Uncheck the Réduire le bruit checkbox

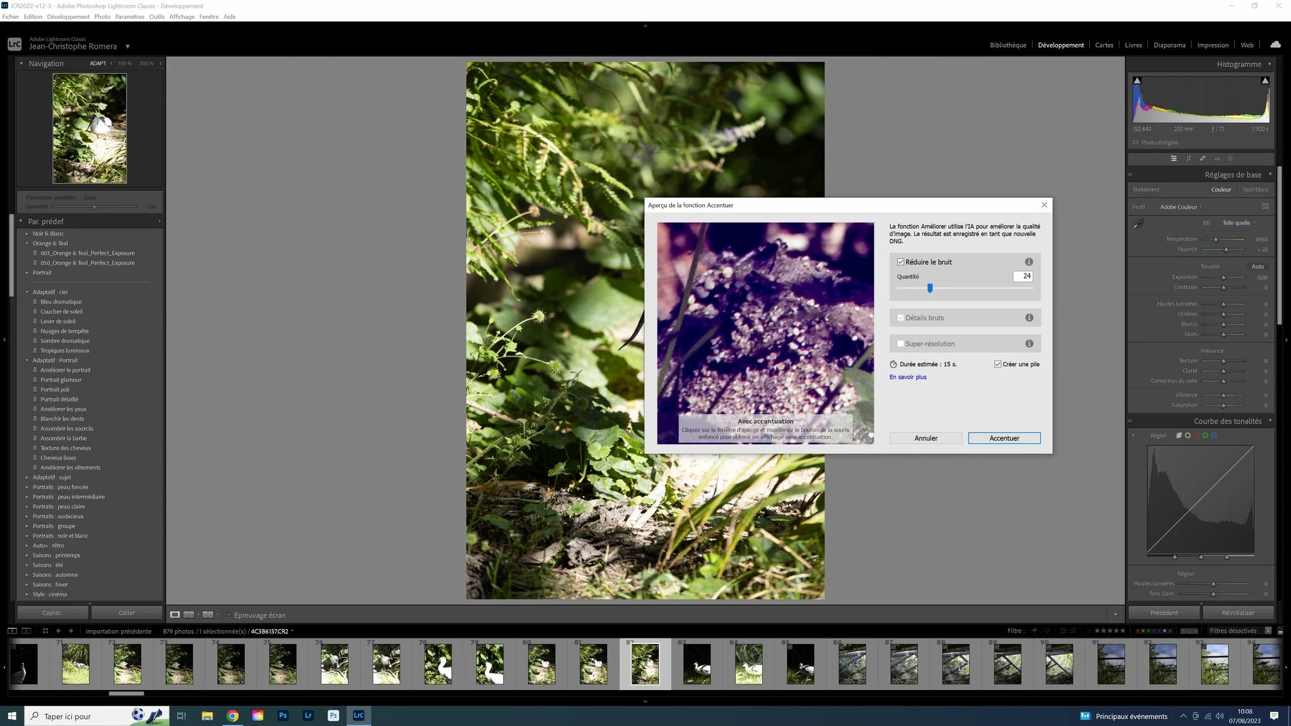pos(901,262)
